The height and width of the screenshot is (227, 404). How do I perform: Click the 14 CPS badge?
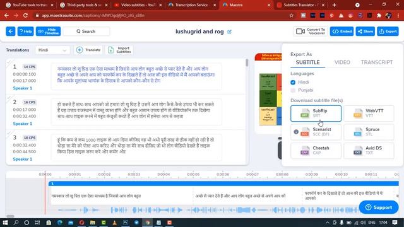(30, 67)
